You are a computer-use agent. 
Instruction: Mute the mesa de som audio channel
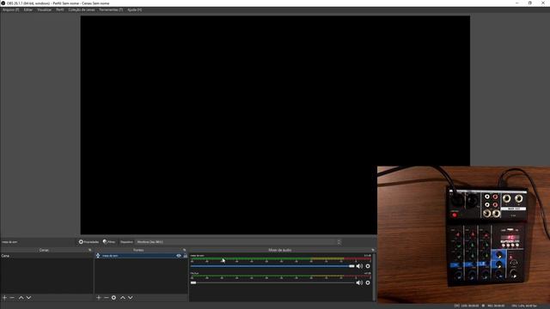(359, 266)
